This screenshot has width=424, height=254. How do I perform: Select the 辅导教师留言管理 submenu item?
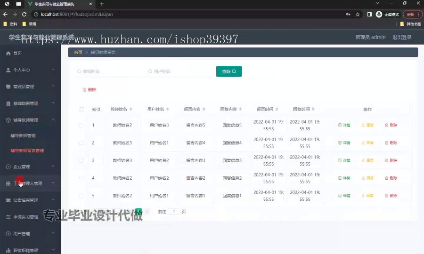pos(27,151)
